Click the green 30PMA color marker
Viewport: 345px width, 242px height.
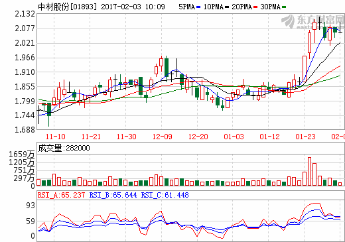[284, 7]
